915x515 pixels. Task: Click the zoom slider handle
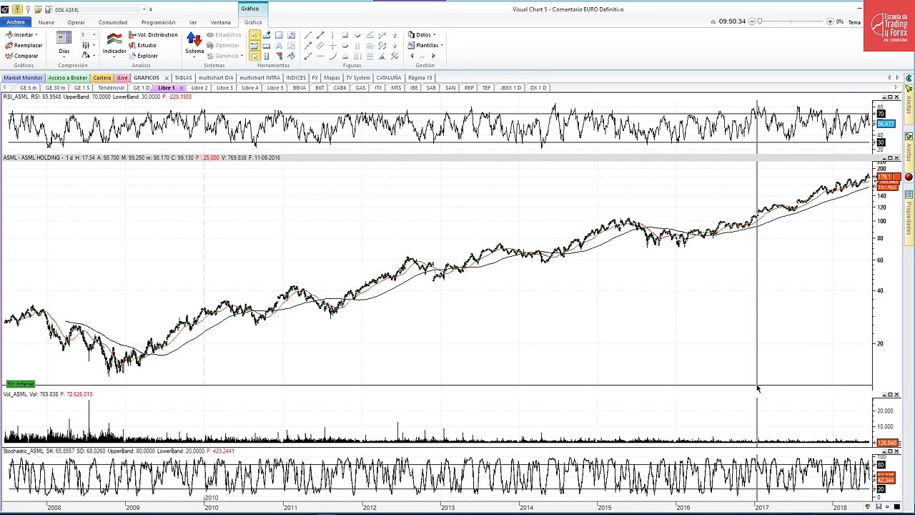761,21
